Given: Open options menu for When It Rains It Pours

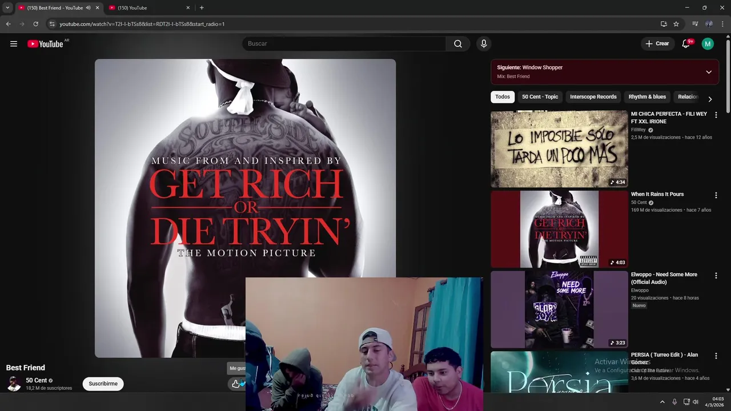Looking at the screenshot, I should (x=716, y=195).
